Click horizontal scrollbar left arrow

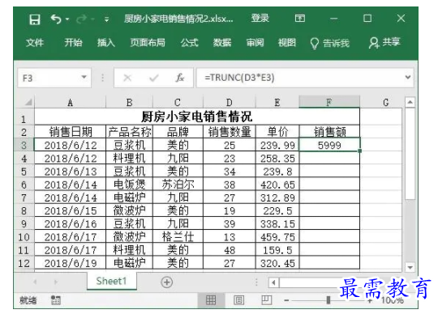click(273, 282)
